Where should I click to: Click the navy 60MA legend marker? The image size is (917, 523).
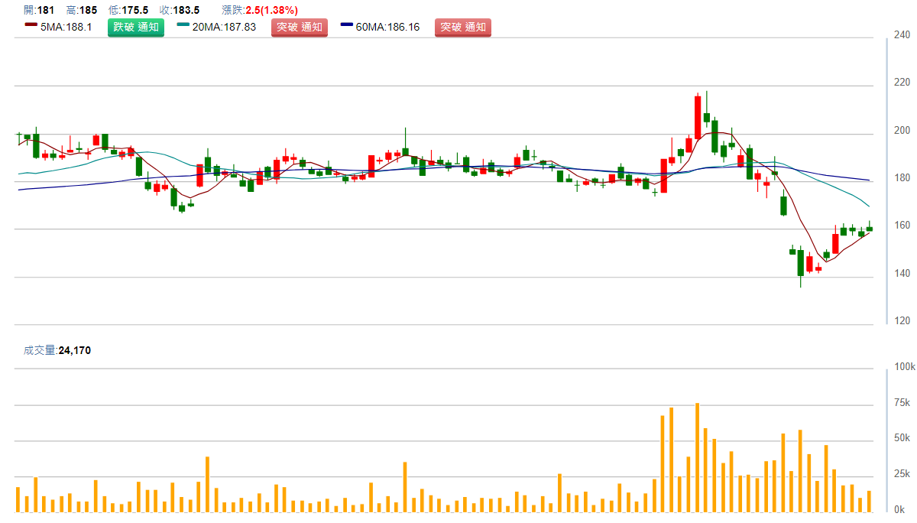pos(348,25)
